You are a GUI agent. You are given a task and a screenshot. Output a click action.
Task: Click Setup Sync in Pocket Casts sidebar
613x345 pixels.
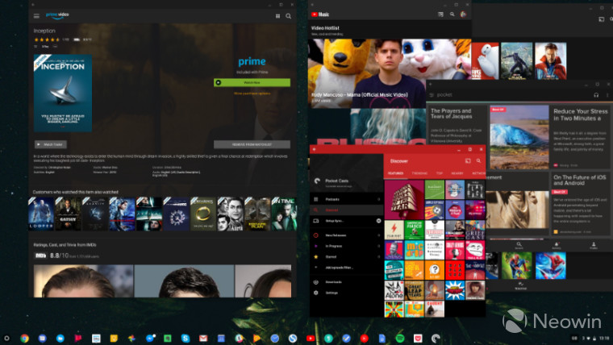tap(346, 221)
